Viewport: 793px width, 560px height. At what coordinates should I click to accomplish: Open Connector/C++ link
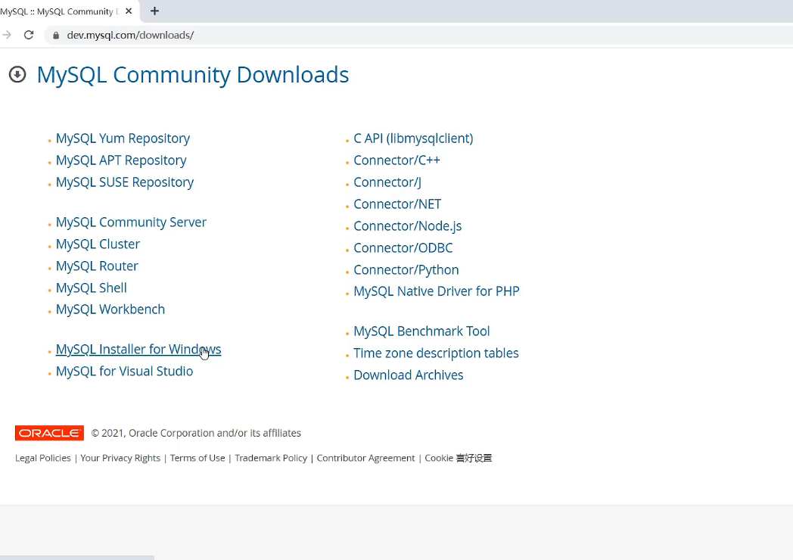coord(397,160)
